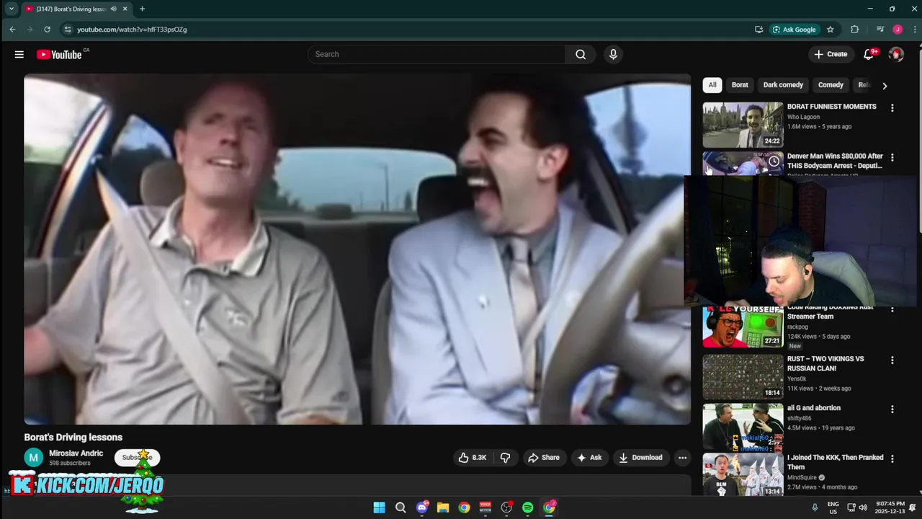This screenshot has width=922, height=519.
Task: Open options for Denver Man video
Action: point(892,157)
